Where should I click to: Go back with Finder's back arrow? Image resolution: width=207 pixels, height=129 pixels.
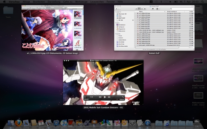pos(116,9)
